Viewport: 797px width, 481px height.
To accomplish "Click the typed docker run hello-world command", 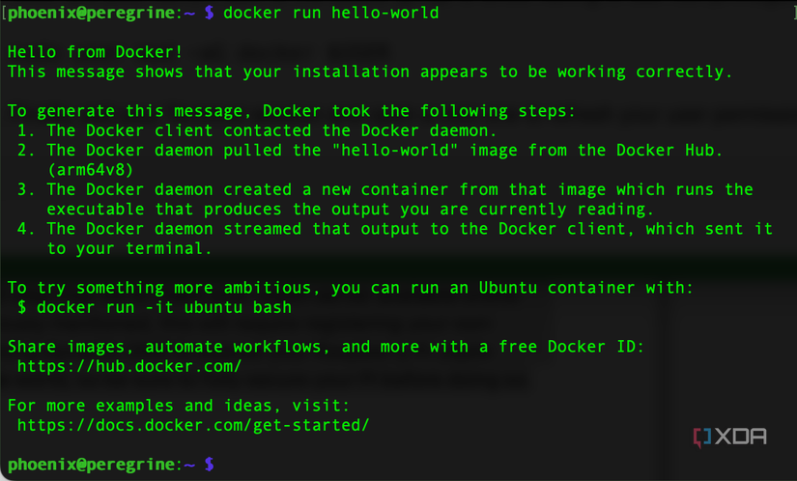I will point(331,13).
